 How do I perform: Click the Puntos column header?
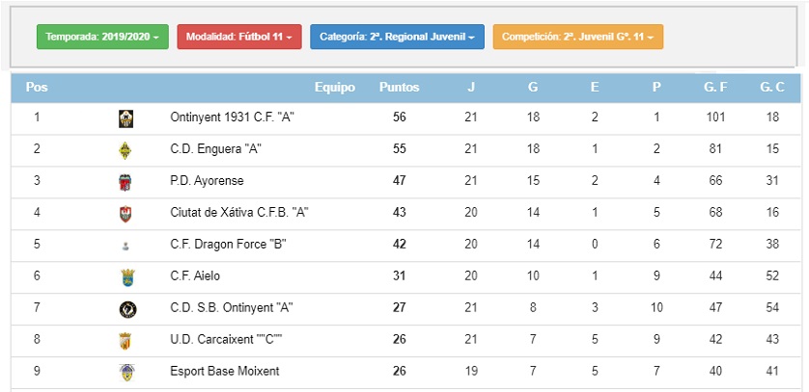pyautogui.click(x=400, y=88)
